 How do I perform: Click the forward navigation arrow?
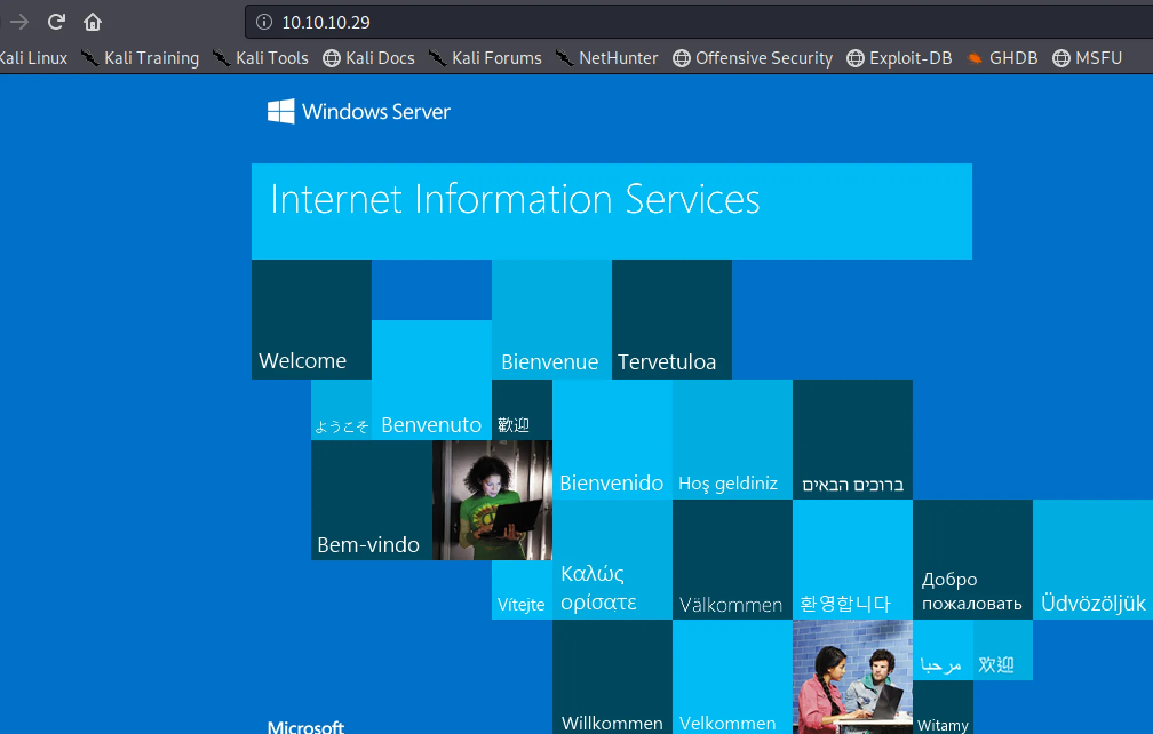pos(20,22)
